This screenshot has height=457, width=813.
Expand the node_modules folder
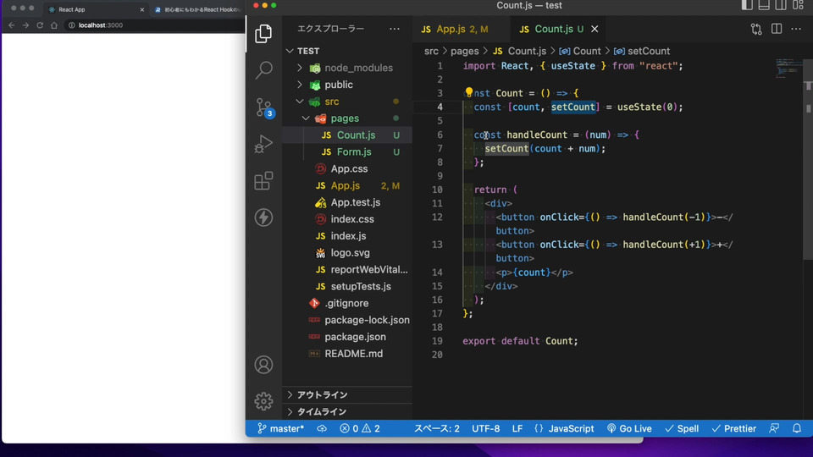coord(358,68)
